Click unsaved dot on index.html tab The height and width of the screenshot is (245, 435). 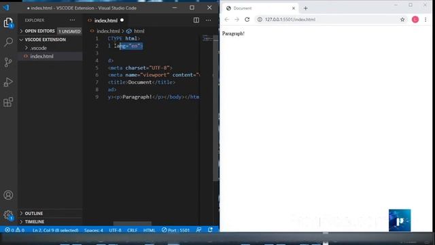pos(122,20)
